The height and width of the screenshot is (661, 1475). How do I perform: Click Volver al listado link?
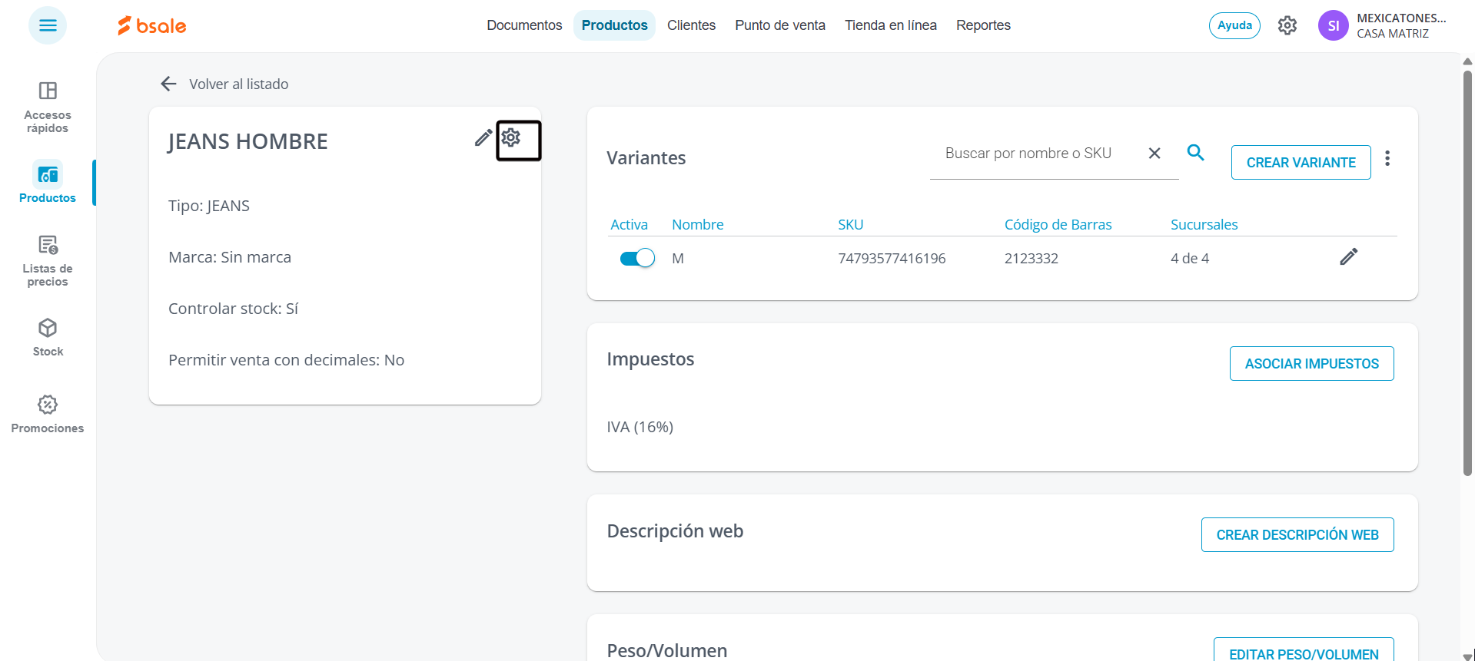point(239,84)
